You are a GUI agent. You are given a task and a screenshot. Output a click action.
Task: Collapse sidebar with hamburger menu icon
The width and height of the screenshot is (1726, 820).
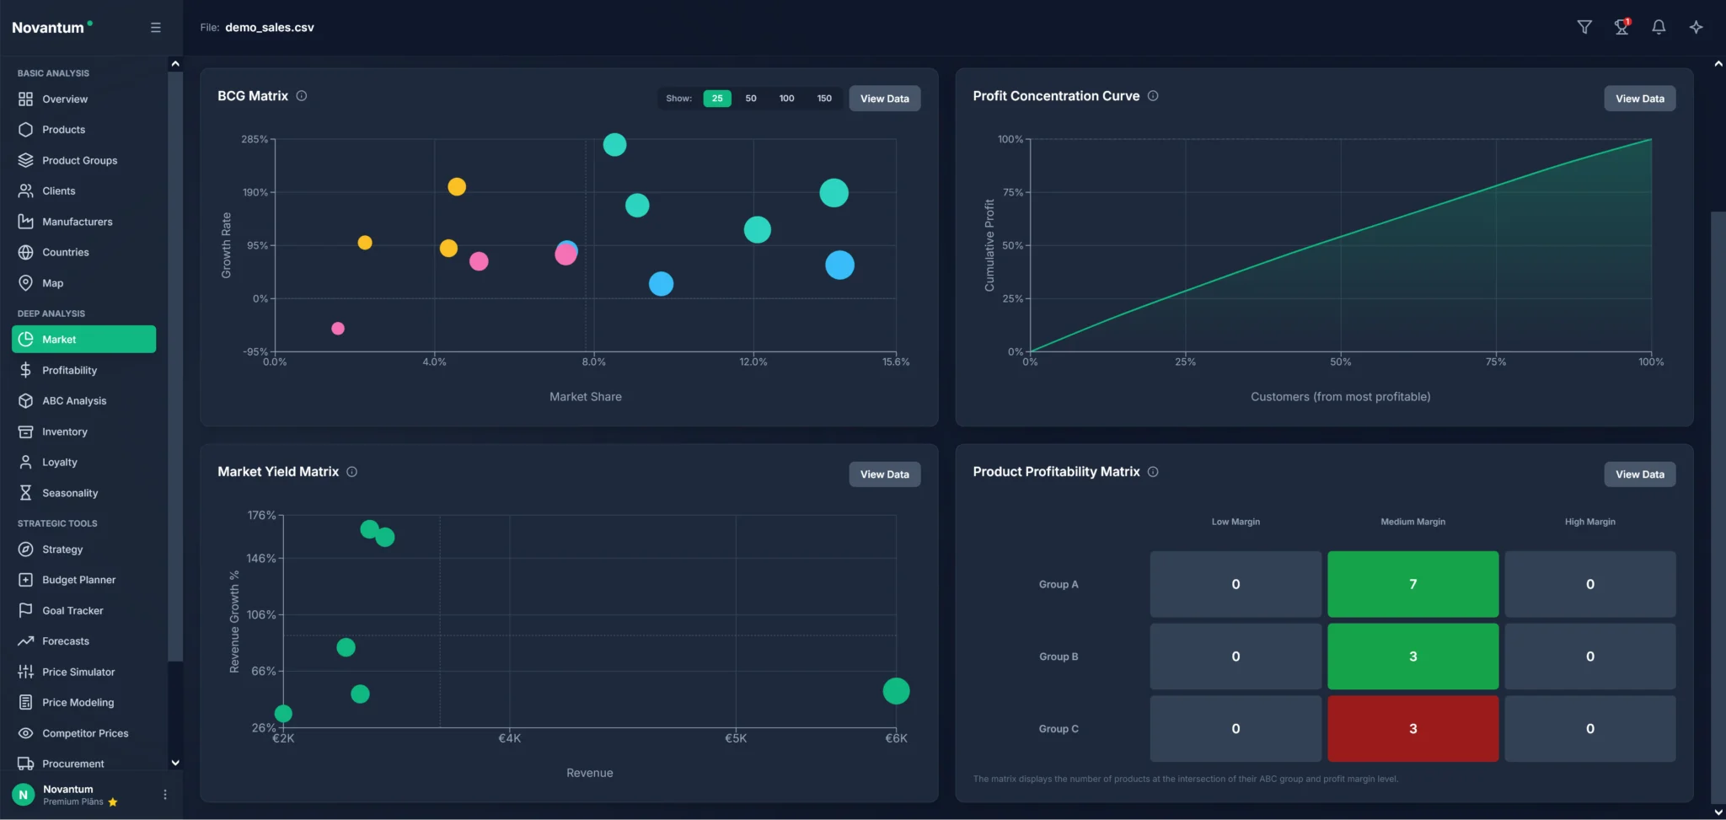pos(156,27)
